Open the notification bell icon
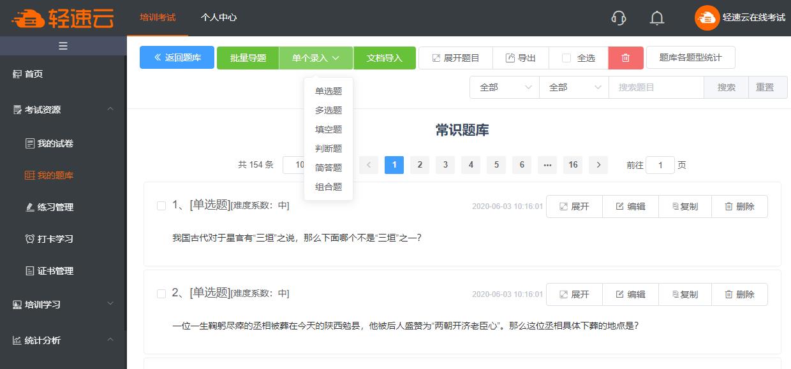The height and width of the screenshot is (369, 791). (656, 18)
